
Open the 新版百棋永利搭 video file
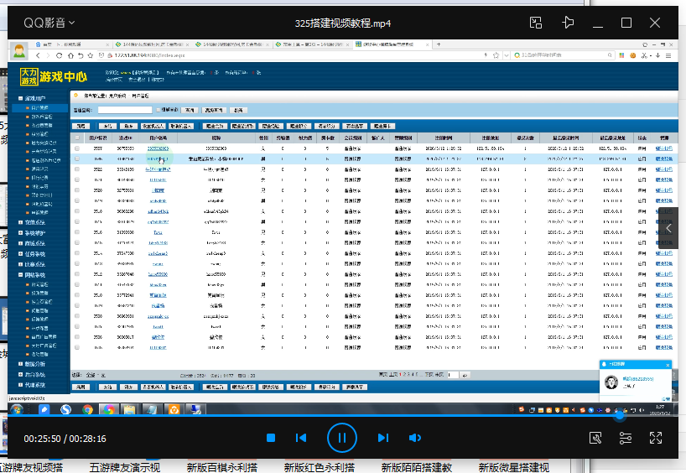pyautogui.click(x=221, y=467)
